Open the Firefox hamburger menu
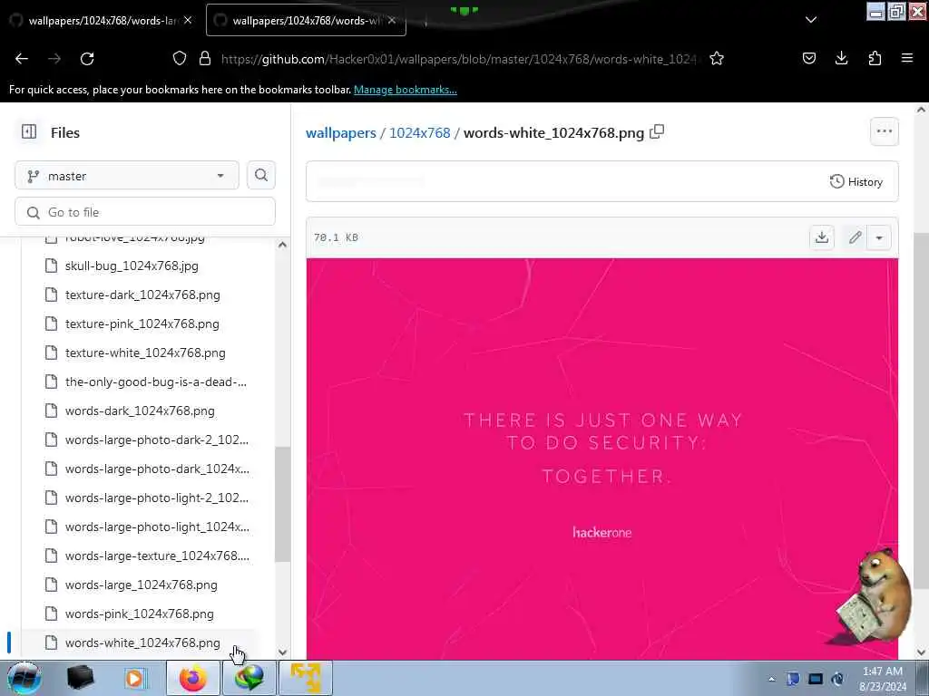Screen dimensions: 929x696 907,58
